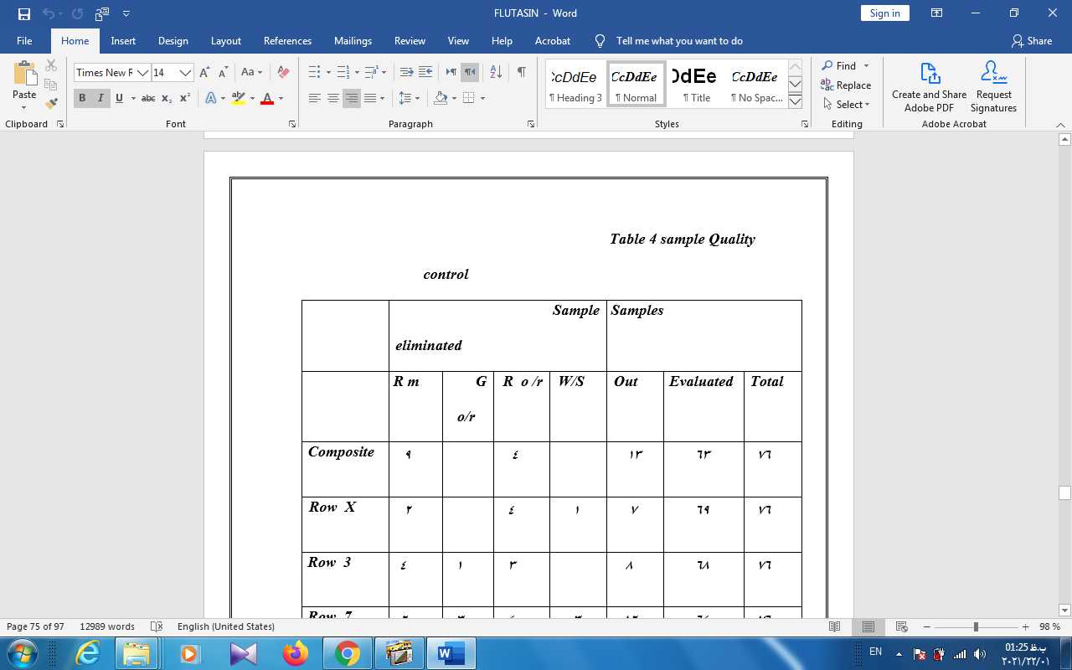
Task: Click the Replace button in Editing
Action: [846, 85]
